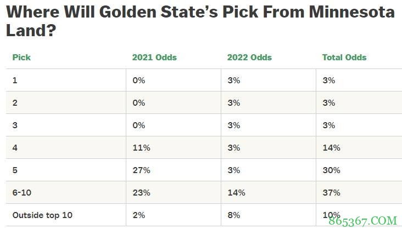Select the 27% cell in 2021 Odds

[141, 170]
